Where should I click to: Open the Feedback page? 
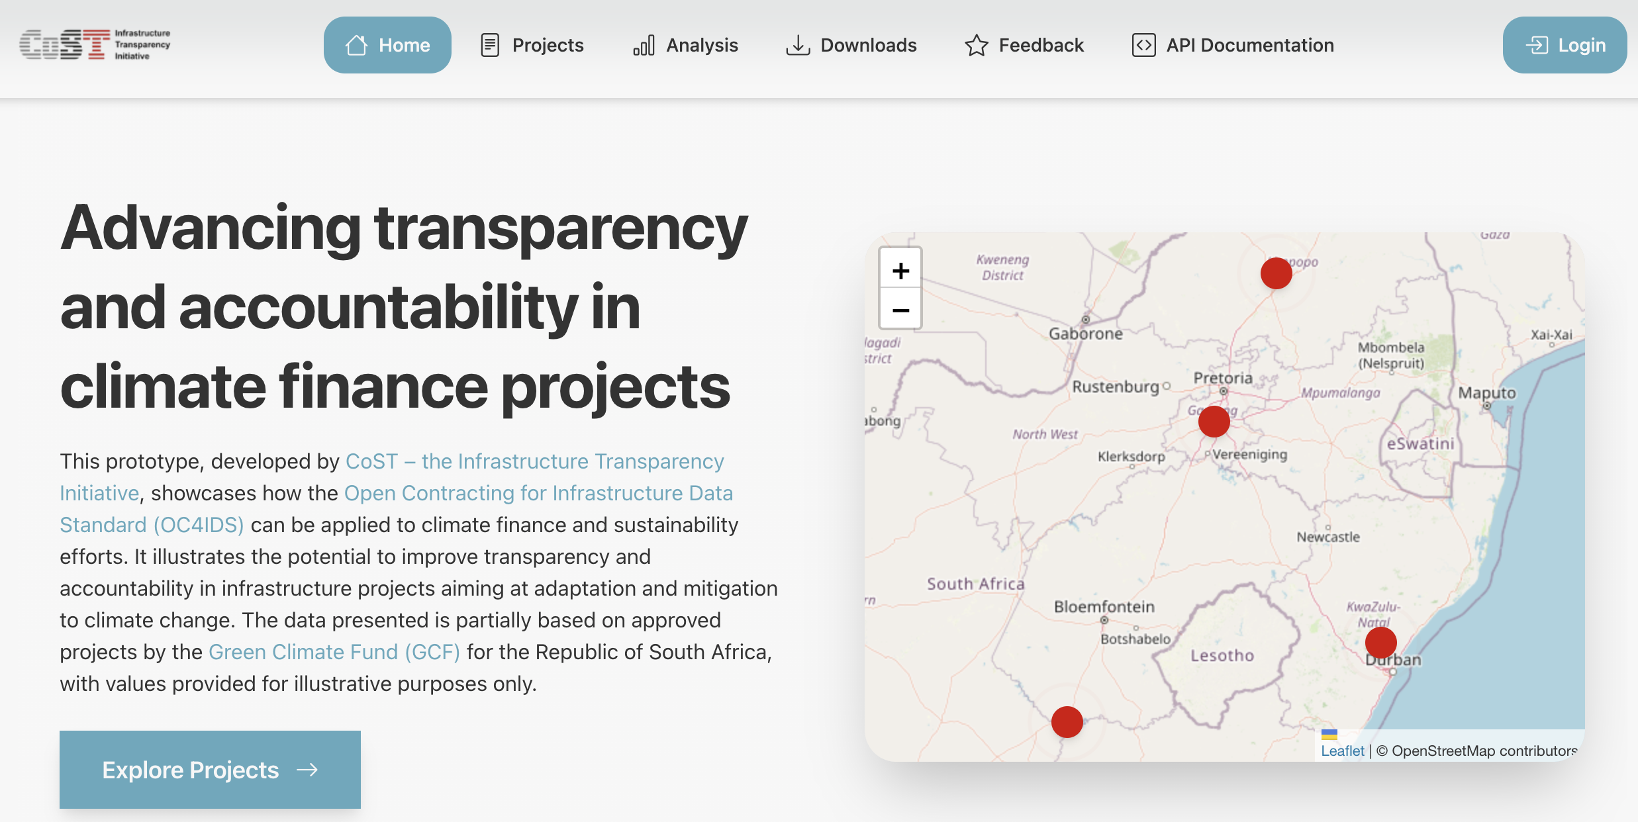1024,45
